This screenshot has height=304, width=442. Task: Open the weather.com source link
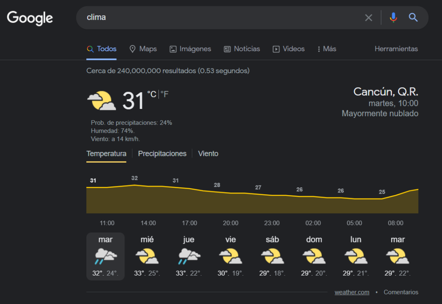[352, 292]
